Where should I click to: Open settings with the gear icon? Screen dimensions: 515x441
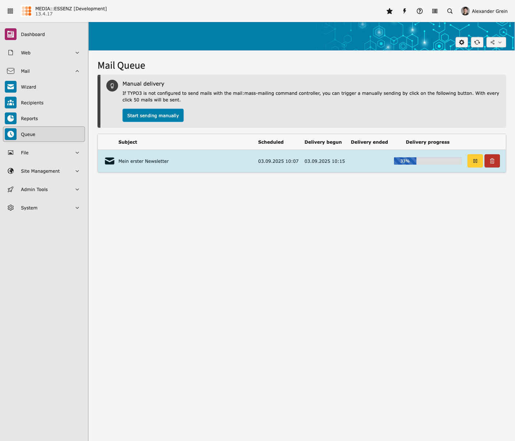[462, 42]
